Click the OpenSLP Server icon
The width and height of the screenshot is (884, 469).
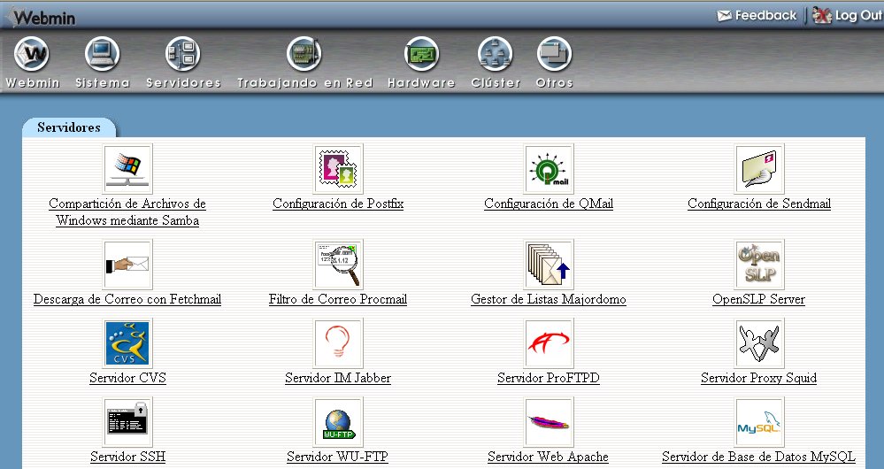[759, 264]
